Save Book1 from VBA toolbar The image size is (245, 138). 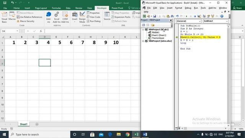click(x=155, y=16)
